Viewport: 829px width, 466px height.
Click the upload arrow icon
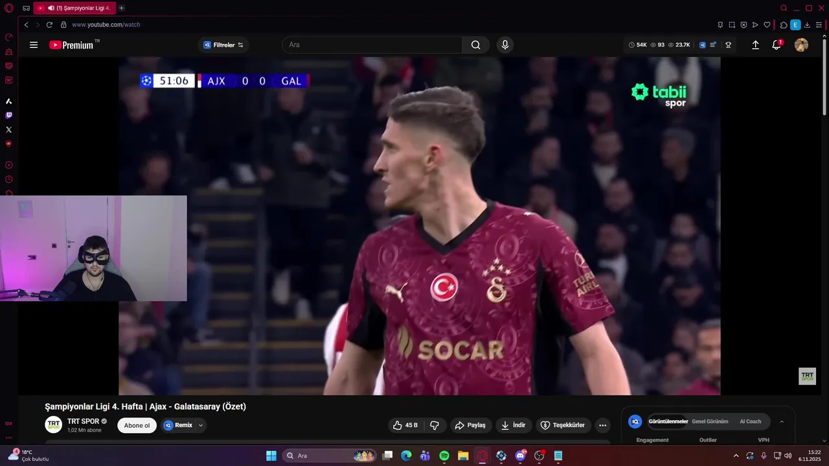[x=755, y=45]
